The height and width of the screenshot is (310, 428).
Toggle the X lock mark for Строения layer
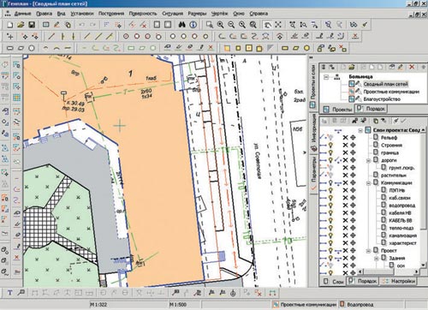345,145
